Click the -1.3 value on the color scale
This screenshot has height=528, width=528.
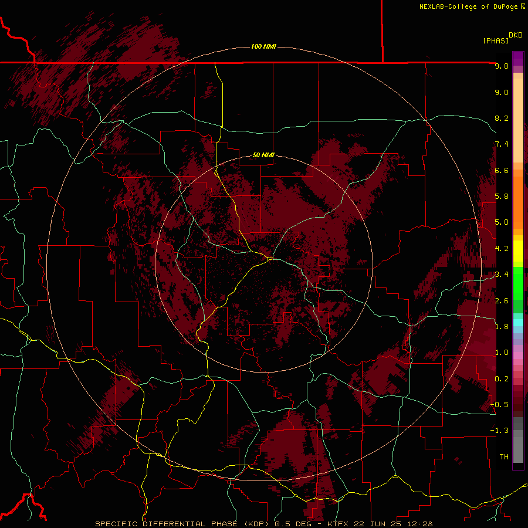pos(499,431)
